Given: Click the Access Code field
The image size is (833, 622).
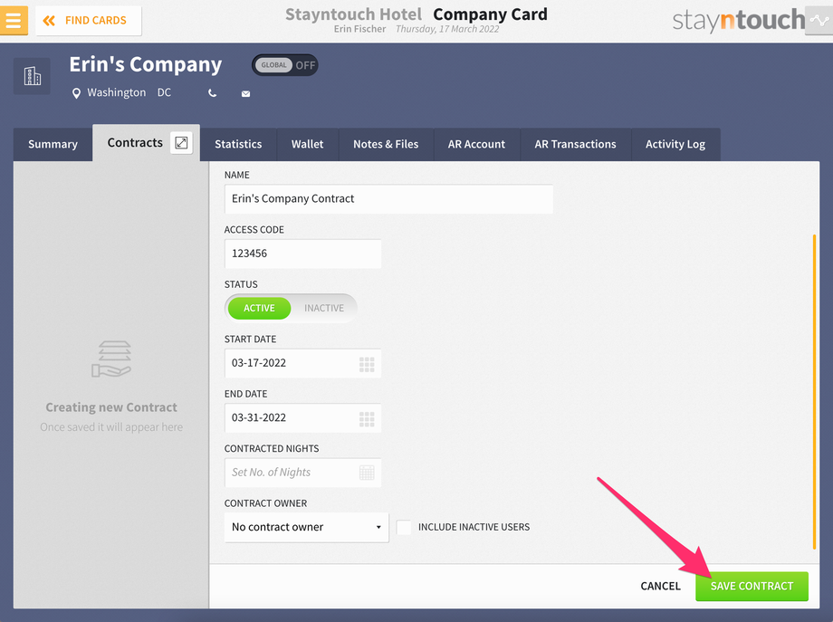Looking at the screenshot, I should (x=302, y=254).
